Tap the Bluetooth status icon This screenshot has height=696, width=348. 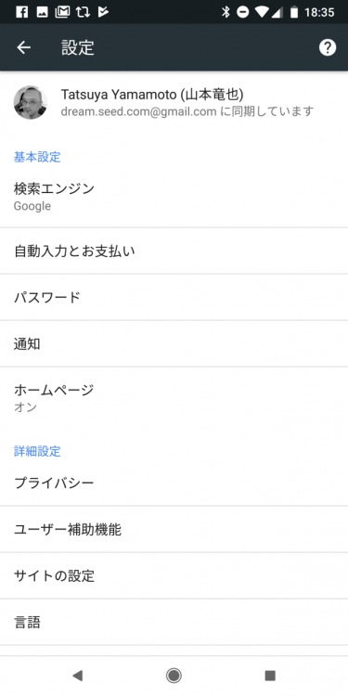tap(226, 12)
